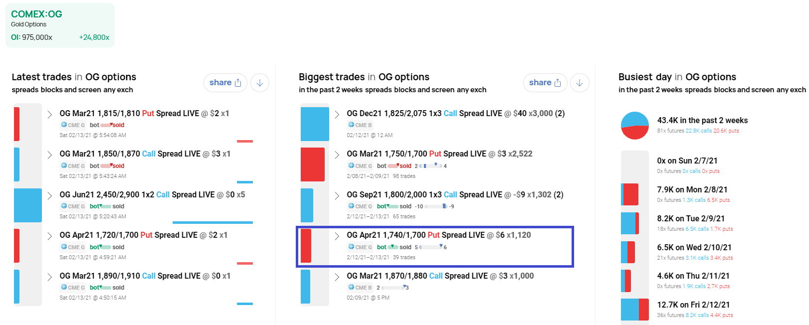
Task: Open the COMEX:OG Gold Options card
Action: click(60, 25)
